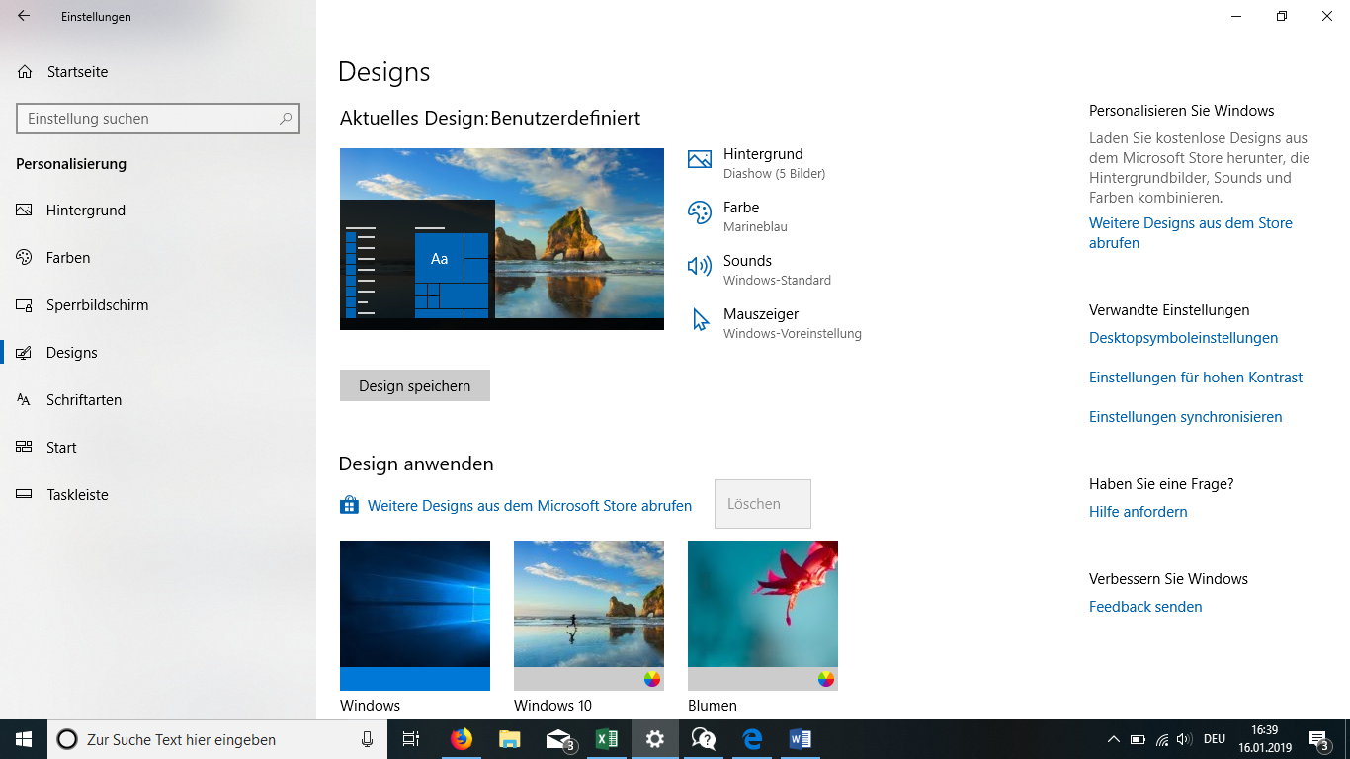Click Hilfe anfordern link

pos(1139,512)
